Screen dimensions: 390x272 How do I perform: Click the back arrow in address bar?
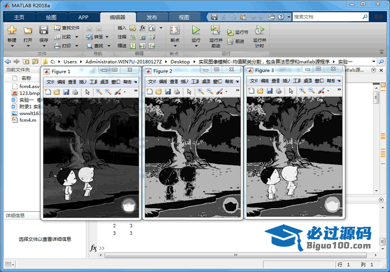click(8, 61)
